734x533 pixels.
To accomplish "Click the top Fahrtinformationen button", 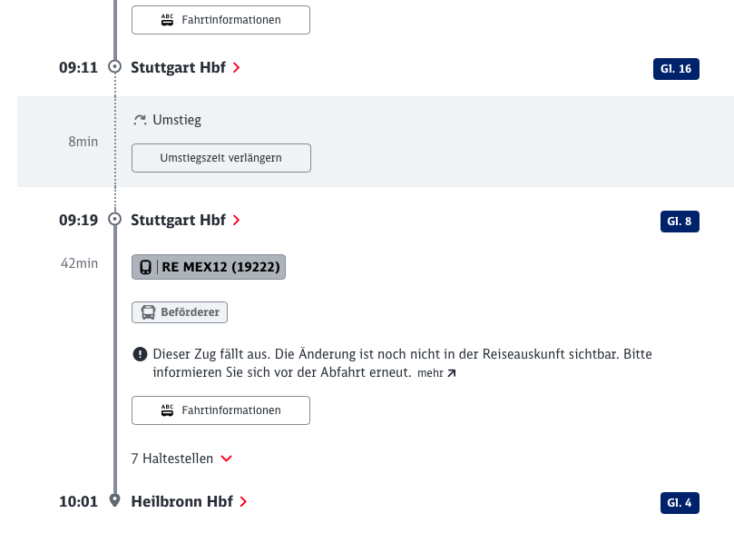I will pos(220,20).
